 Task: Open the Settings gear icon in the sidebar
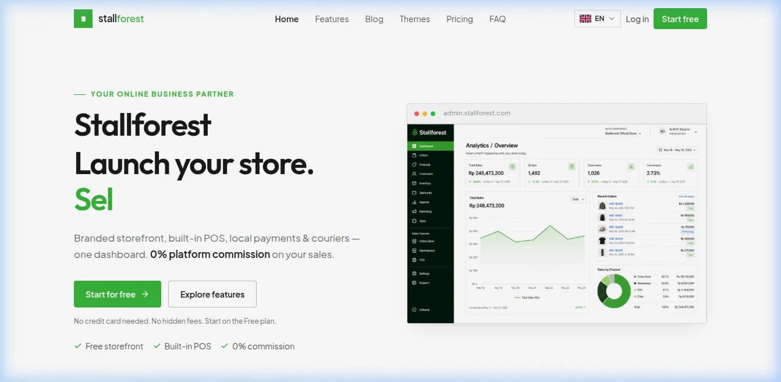414,274
